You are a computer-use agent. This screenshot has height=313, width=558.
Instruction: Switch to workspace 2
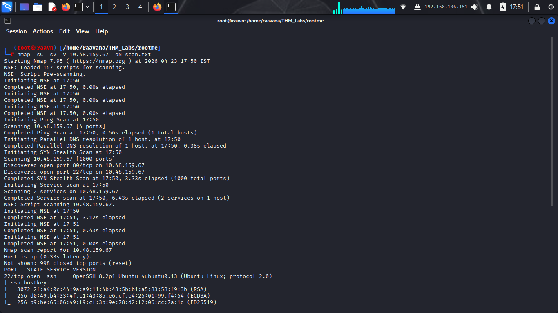[114, 7]
